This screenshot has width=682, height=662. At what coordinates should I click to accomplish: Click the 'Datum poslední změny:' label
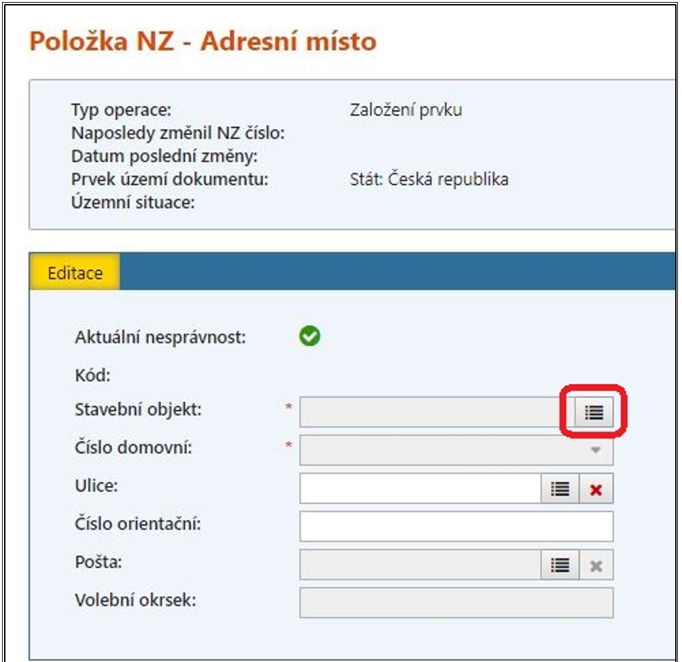pyautogui.click(x=164, y=156)
